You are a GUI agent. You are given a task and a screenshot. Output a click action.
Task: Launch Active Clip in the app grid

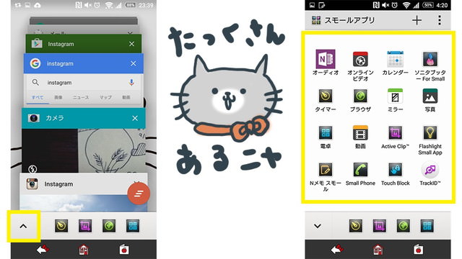pos(395,133)
